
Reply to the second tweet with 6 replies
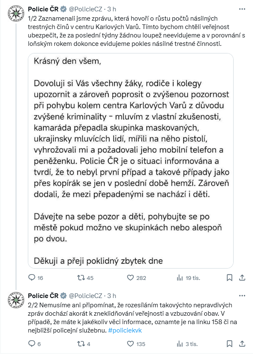coord(32,344)
